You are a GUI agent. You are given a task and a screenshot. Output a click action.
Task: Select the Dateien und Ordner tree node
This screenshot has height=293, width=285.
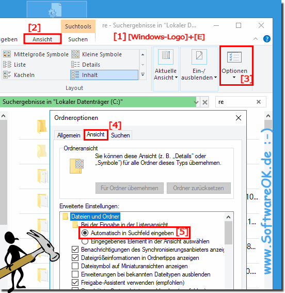96,217
